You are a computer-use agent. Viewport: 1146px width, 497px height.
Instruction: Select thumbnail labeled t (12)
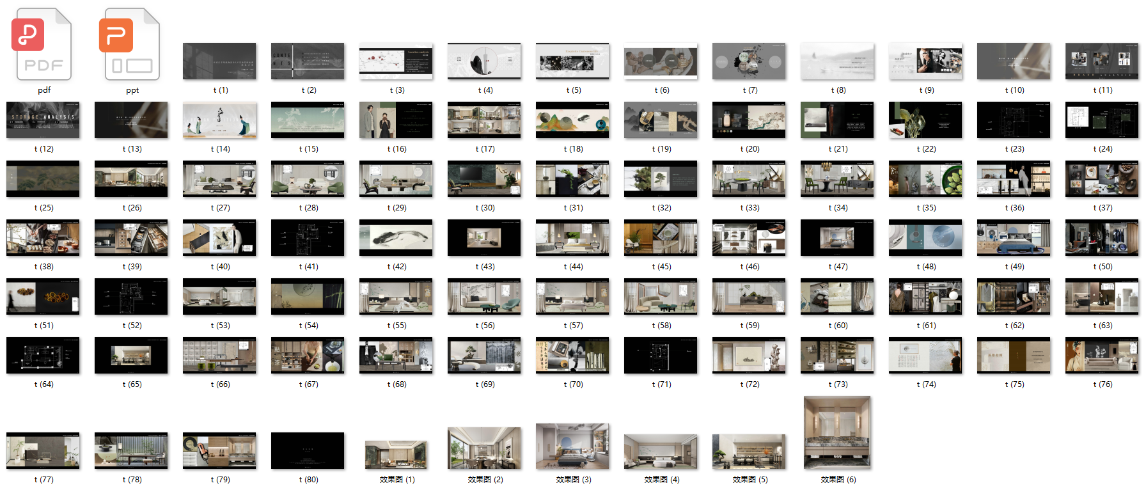pyautogui.click(x=43, y=120)
